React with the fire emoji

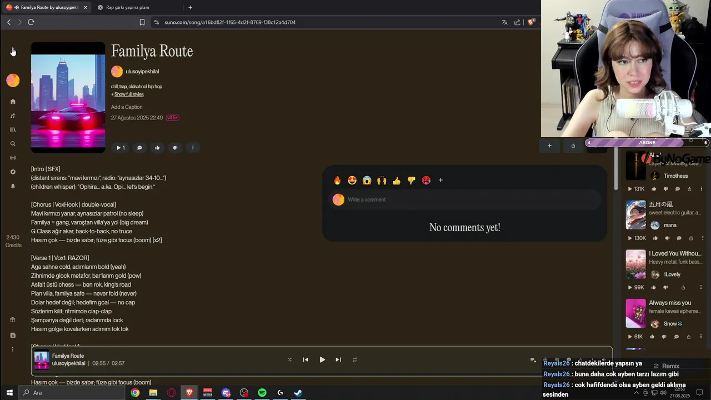337,180
